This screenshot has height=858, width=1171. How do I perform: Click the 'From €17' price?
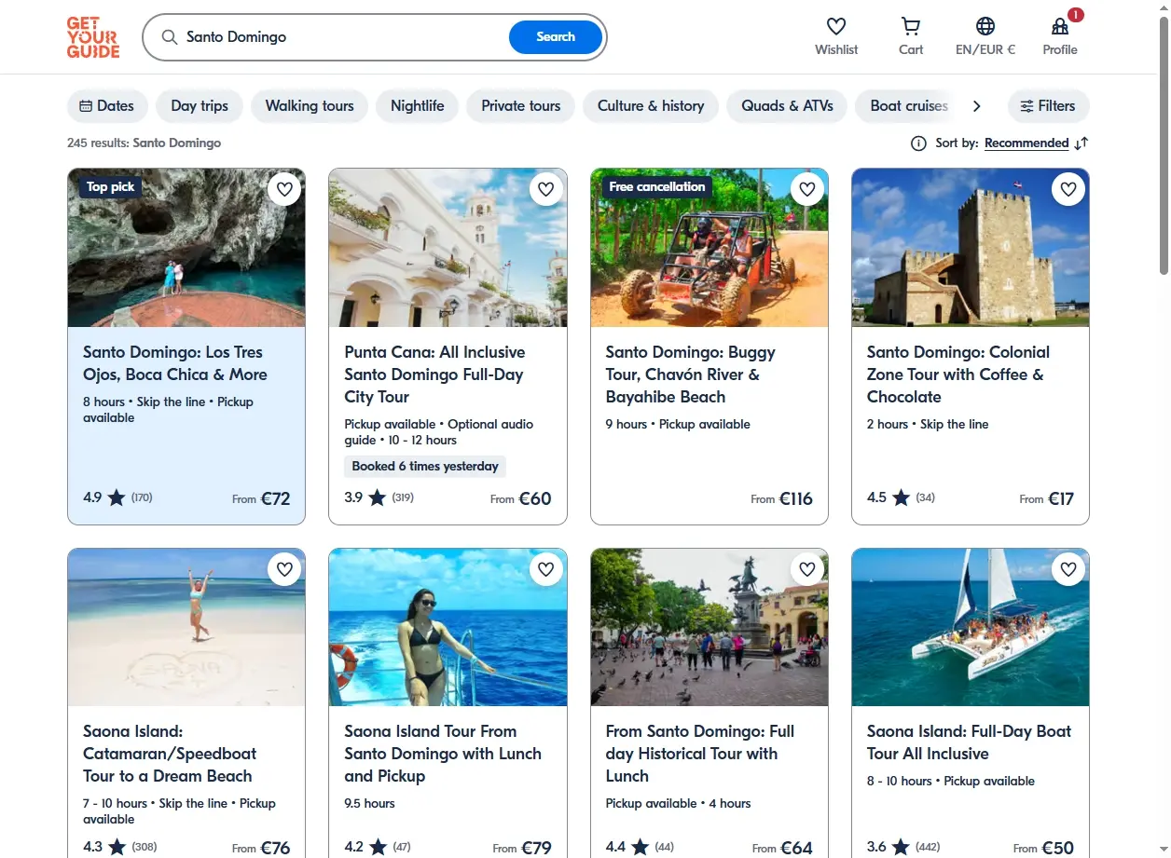[1047, 498]
